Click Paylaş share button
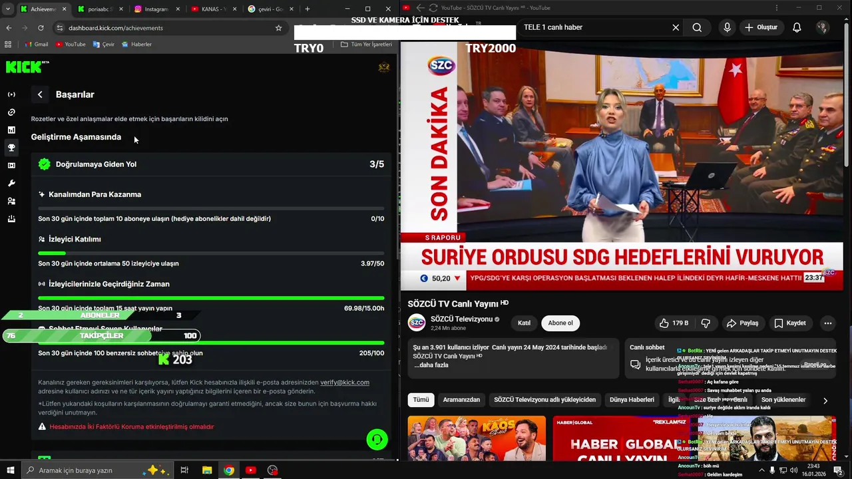This screenshot has width=852, height=479. point(742,323)
